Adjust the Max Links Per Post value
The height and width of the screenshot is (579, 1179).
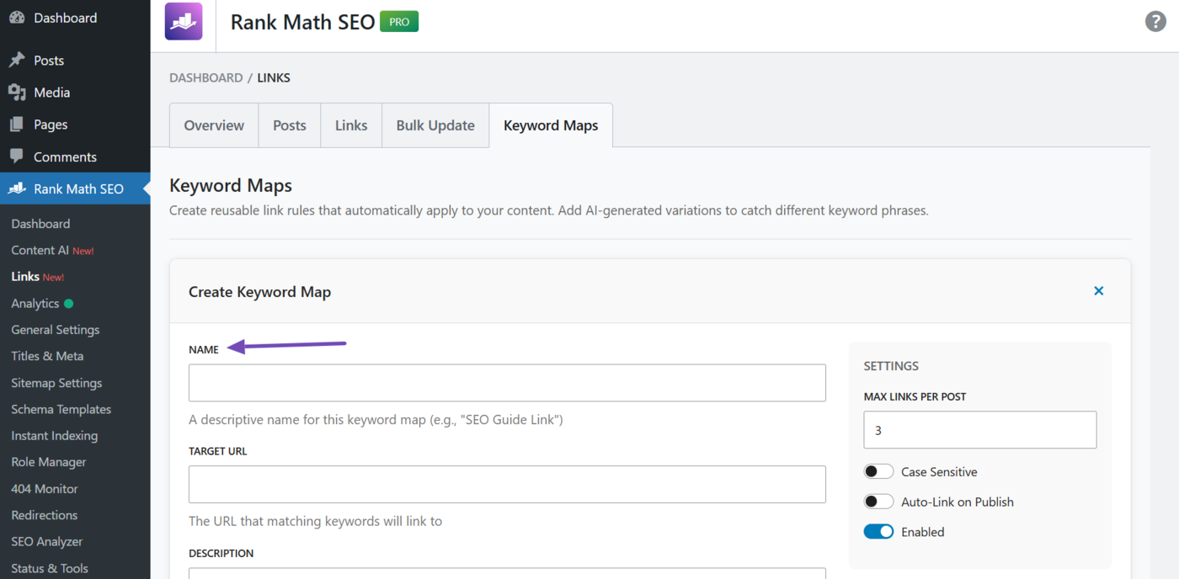[x=979, y=429]
